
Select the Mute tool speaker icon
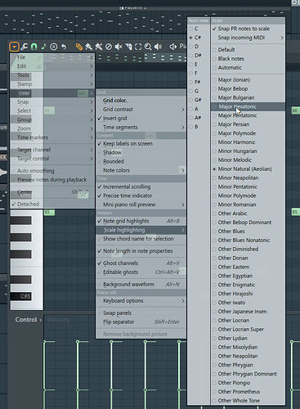coord(119,47)
